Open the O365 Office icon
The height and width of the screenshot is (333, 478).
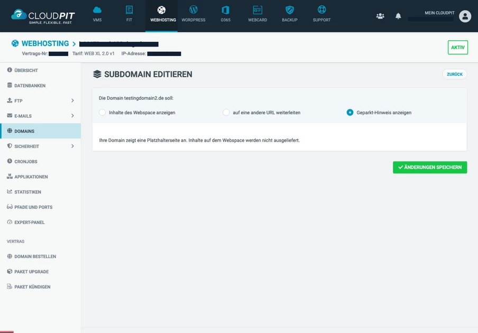coord(226,10)
